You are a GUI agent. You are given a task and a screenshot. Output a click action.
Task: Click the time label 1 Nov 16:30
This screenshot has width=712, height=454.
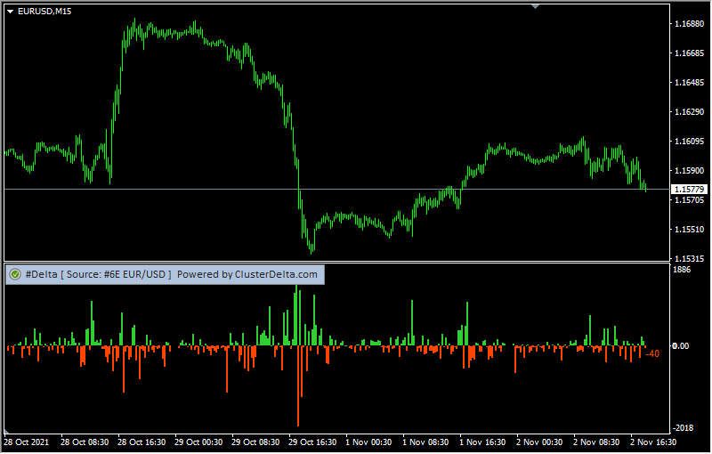pos(482,442)
